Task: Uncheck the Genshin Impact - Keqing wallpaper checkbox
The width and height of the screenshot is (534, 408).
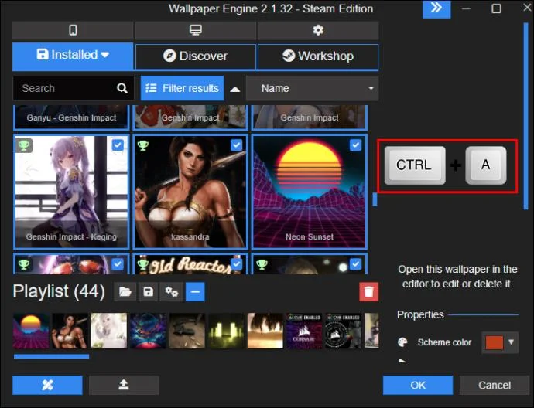Action: click(x=118, y=145)
